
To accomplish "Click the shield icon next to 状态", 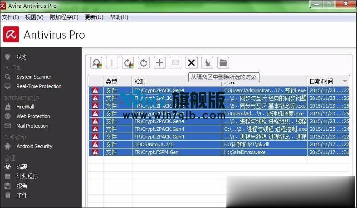I will (x=8, y=57).
